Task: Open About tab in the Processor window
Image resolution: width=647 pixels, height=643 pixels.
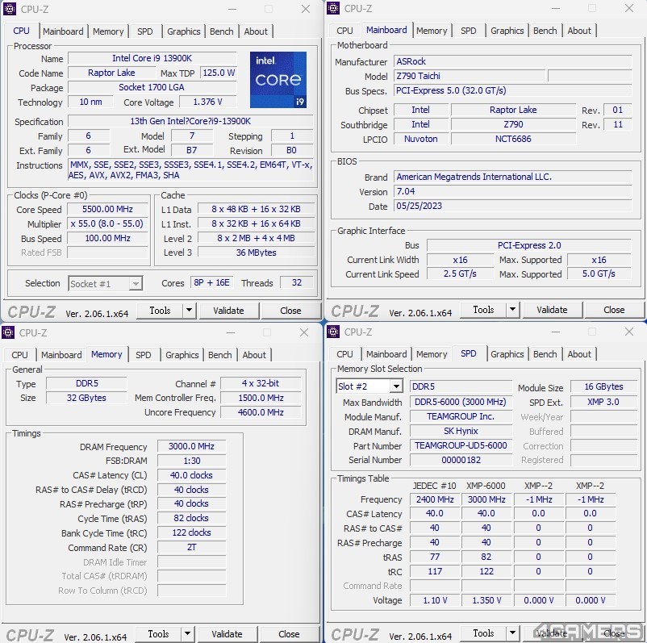Action: point(256,31)
